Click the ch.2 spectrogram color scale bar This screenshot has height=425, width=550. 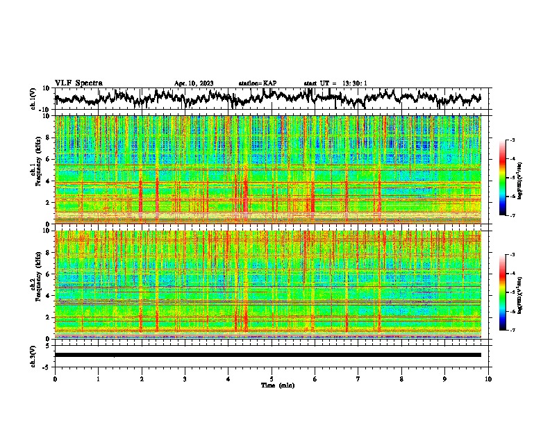click(x=502, y=292)
